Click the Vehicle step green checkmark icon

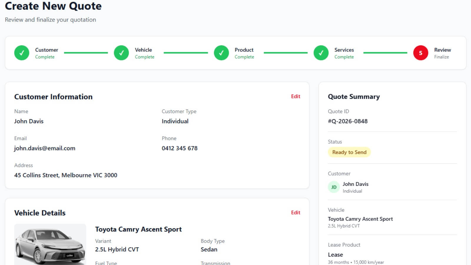point(121,53)
